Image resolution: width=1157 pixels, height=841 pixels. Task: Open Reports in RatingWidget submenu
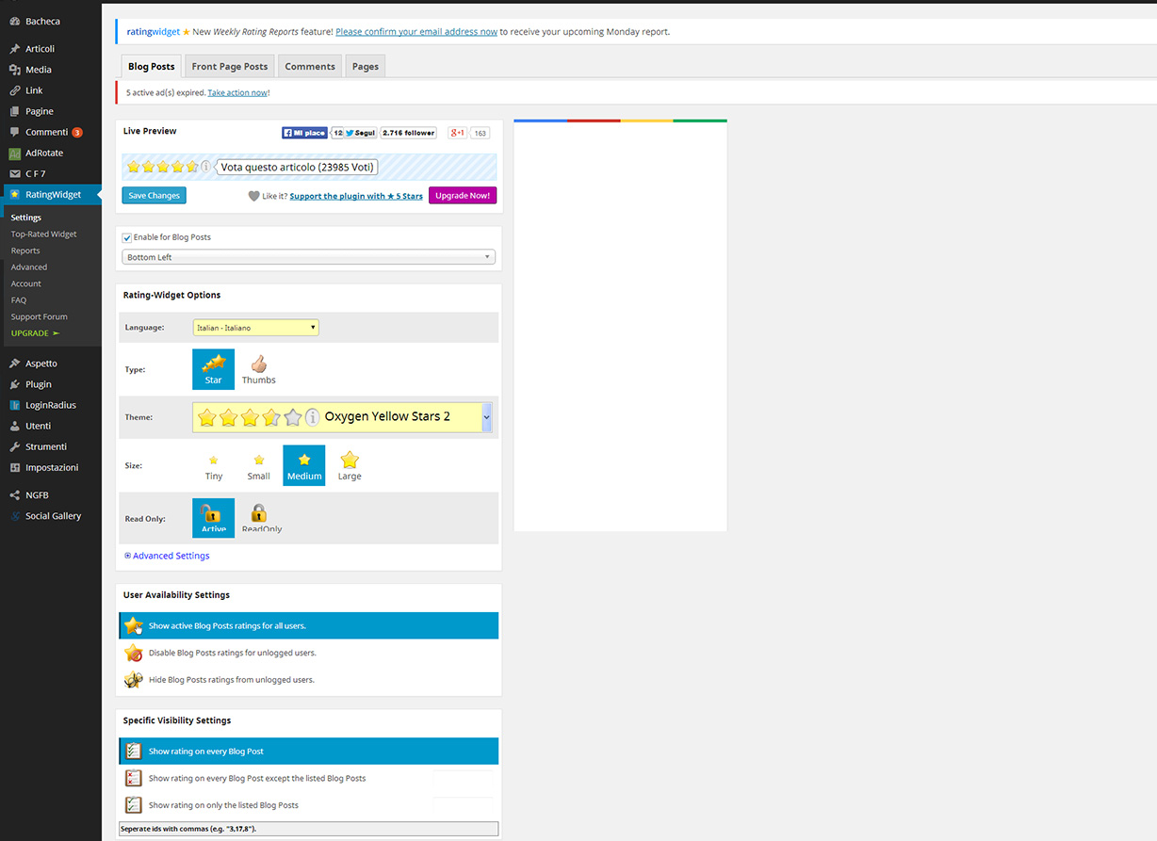tap(25, 251)
